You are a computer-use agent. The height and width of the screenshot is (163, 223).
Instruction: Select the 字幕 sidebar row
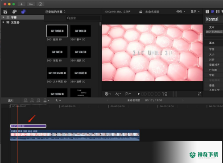(x=22, y=17)
